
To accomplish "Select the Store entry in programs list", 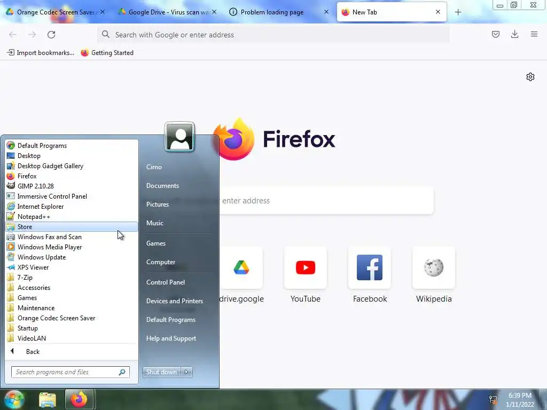I will [72, 226].
